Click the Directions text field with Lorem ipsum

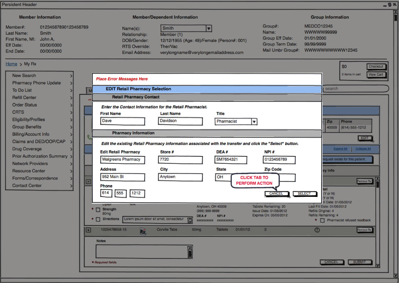pyautogui.click(x=157, y=220)
